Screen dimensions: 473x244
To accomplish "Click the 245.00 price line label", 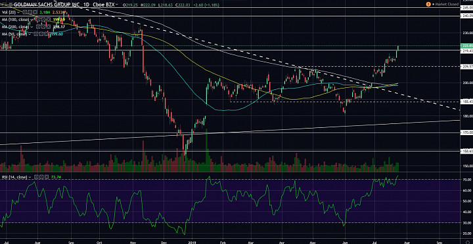I will click(466, 8).
